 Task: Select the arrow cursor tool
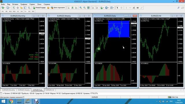click(117, 8)
